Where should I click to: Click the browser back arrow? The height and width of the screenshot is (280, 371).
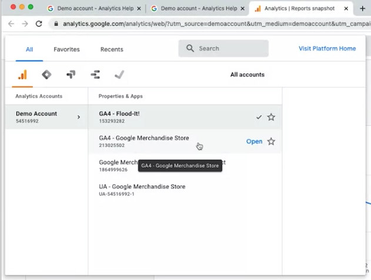(11, 24)
